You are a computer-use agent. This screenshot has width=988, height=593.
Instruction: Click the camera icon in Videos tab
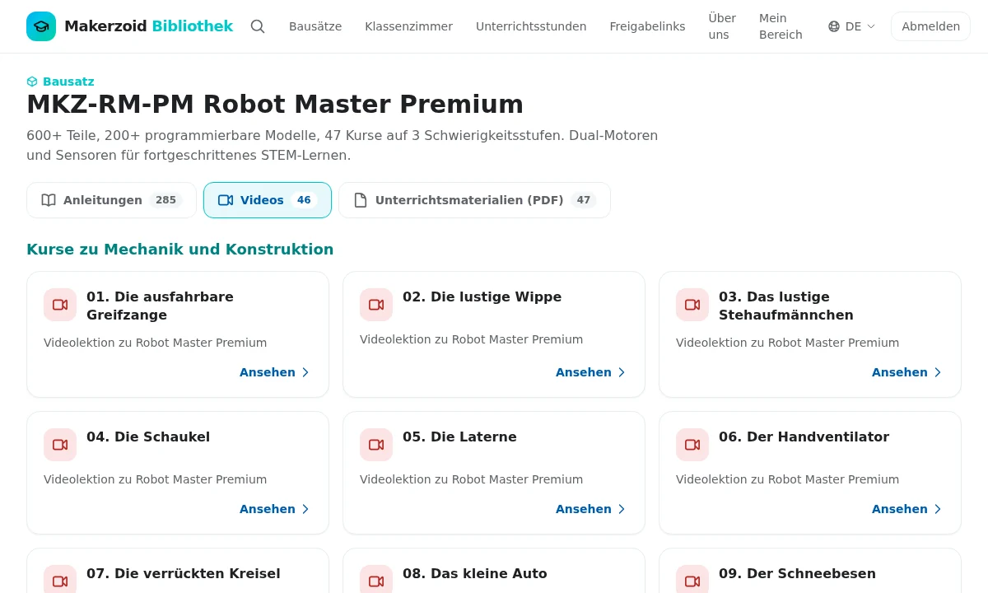tap(226, 200)
